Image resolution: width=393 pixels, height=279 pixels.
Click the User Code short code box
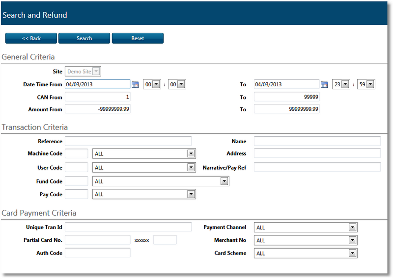77,167
